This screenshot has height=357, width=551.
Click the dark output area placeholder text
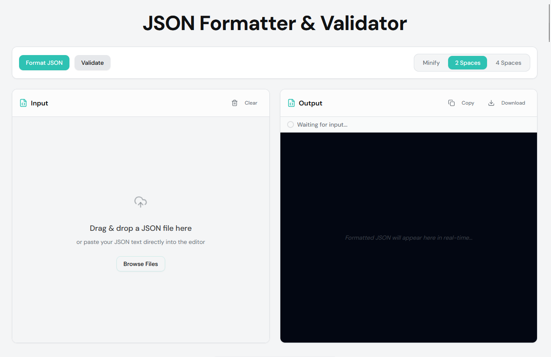tap(409, 238)
